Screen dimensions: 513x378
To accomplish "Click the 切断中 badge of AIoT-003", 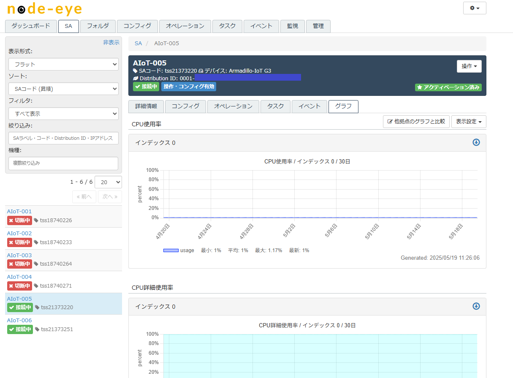I will [19, 264].
